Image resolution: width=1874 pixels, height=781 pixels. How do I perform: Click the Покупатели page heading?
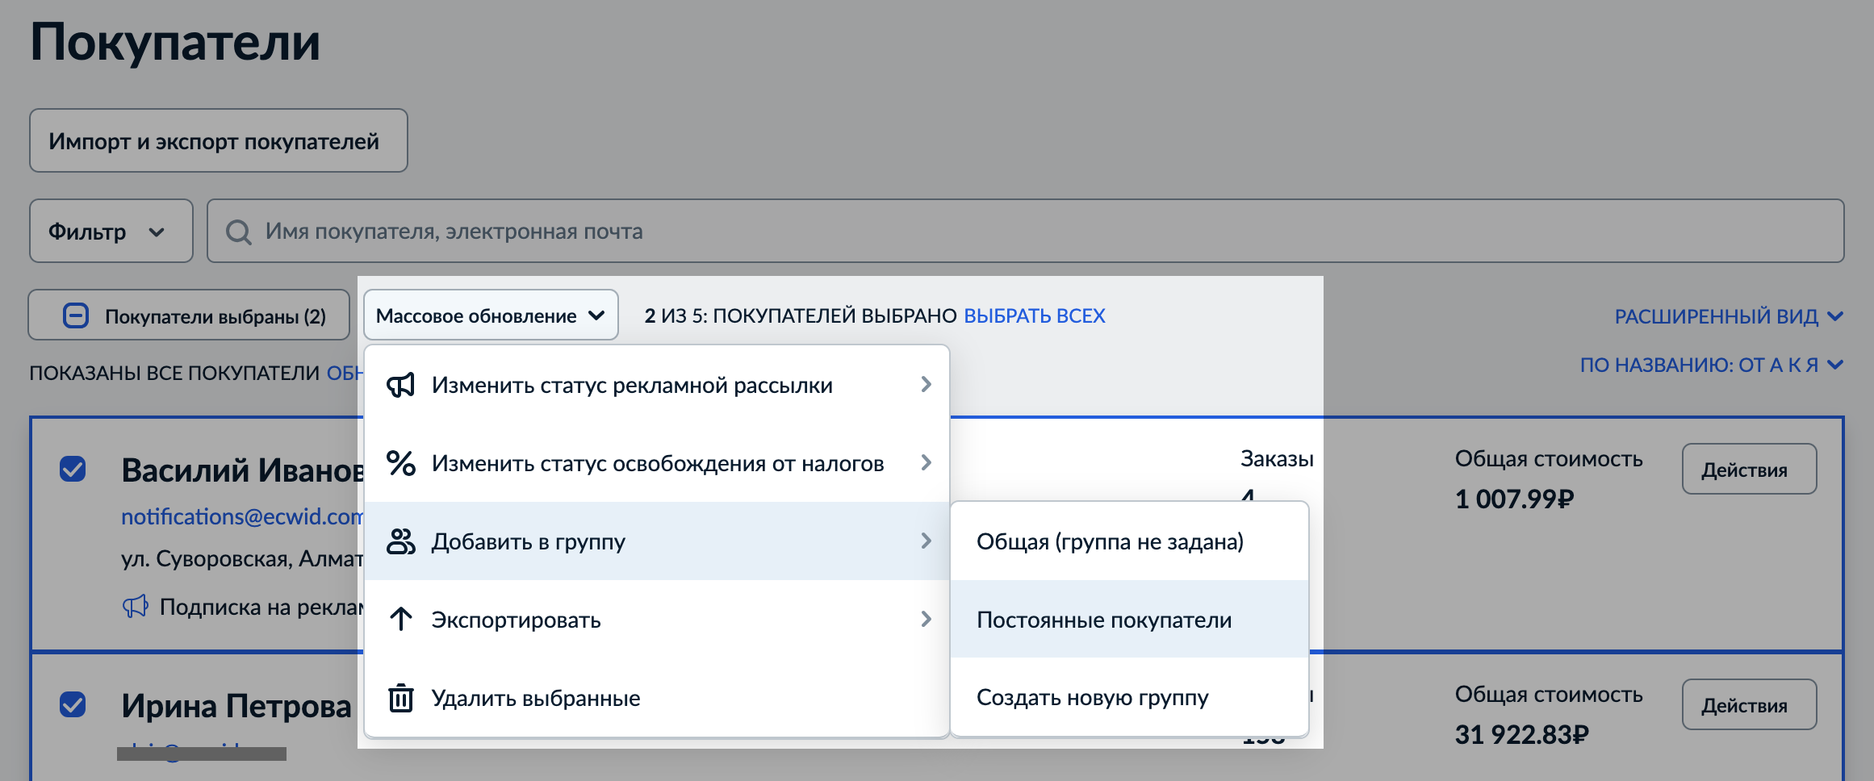pyautogui.click(x=175, y=42)
